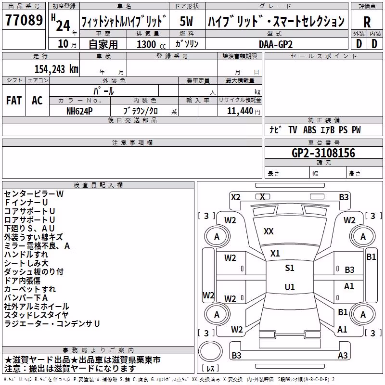Select X1 mark on the windshield

point(275,254)
